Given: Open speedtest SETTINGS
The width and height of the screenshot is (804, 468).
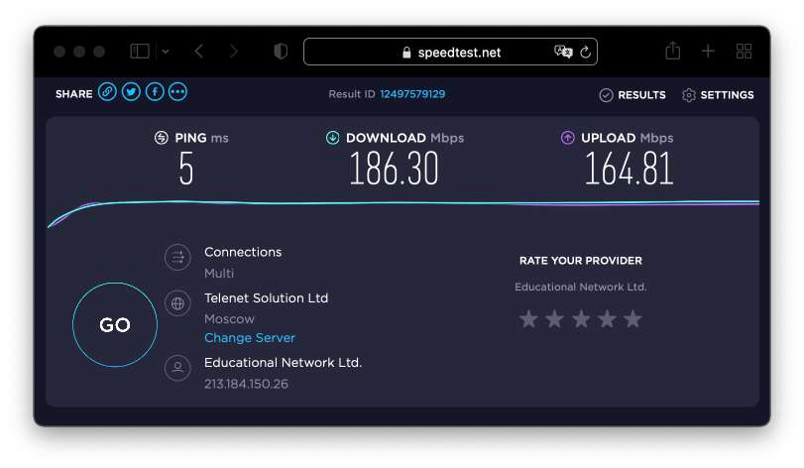Looking at the screenshot, I should point(718,95).
